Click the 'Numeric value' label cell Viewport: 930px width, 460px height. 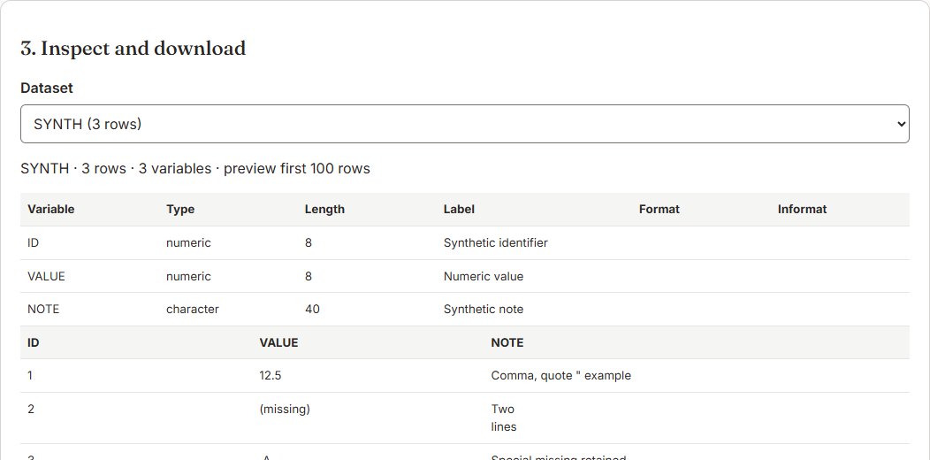(x=484, y=276)
